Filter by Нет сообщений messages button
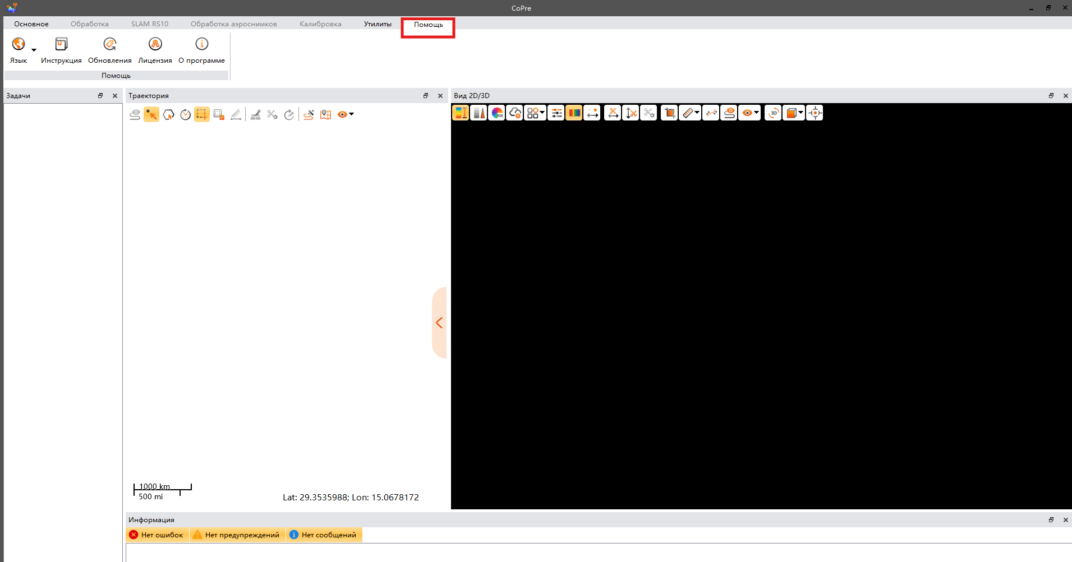This screenshot has height=562, width=1072. 323,535
